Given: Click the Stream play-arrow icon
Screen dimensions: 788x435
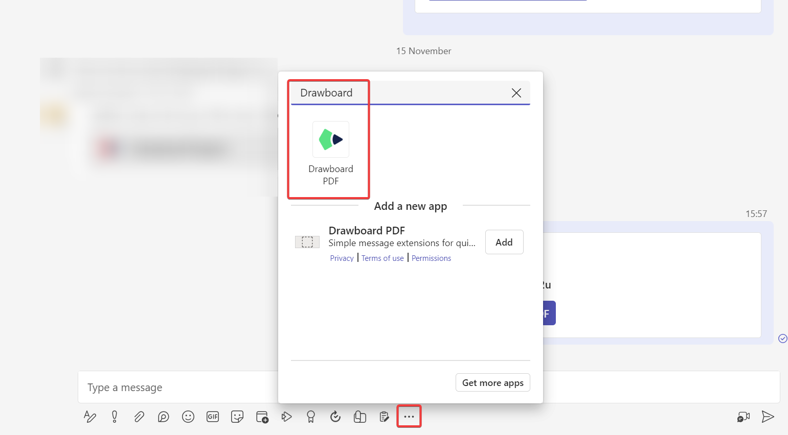Looking at the screenshot, I should click(x=286, y=417).
